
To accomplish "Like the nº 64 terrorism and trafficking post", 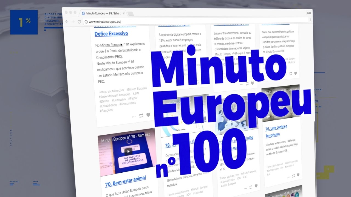I will tap(252, 83).
